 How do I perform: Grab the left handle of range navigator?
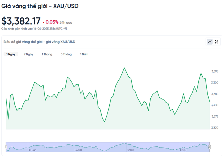point(6,147)
